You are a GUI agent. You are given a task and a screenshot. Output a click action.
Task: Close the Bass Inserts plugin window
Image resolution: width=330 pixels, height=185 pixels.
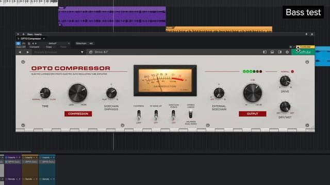312,34
